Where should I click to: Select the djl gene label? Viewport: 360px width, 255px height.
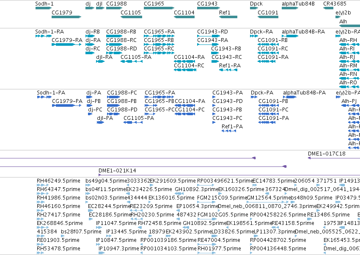pyautogui.click(x=99, y=4)
